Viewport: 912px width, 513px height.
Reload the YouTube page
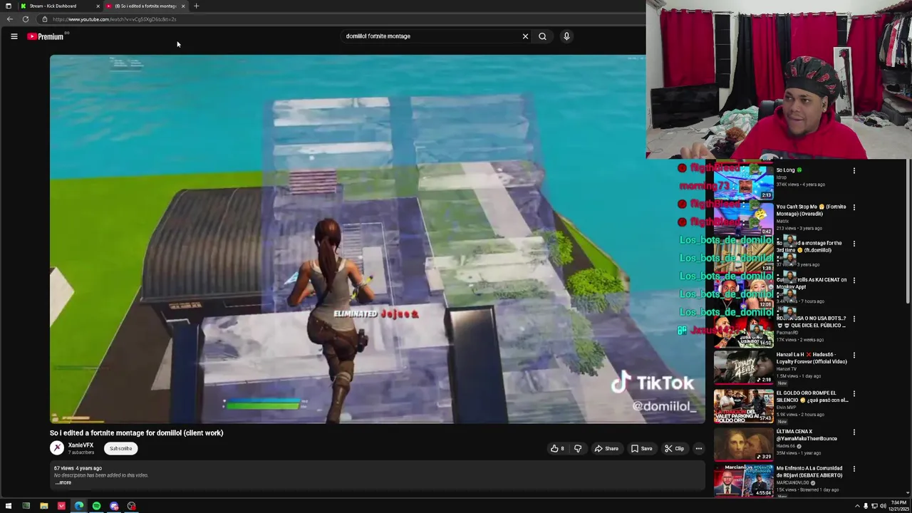(26, 19)
